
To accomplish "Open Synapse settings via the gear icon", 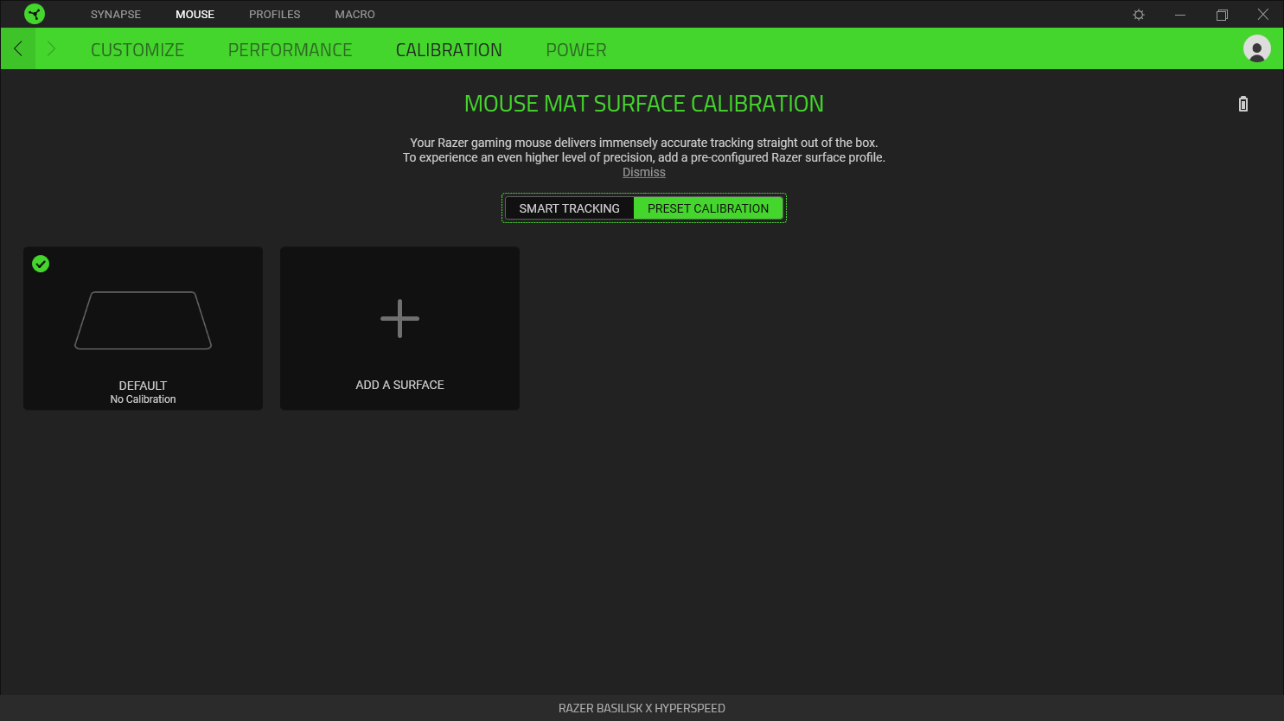I will (1138, 14).
